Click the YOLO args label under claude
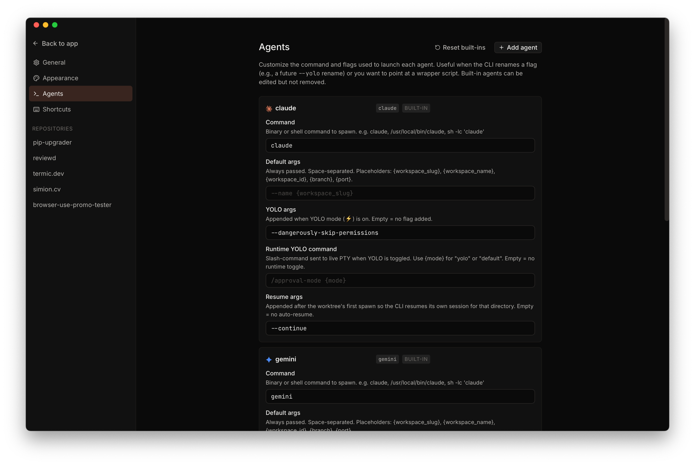 281,209
